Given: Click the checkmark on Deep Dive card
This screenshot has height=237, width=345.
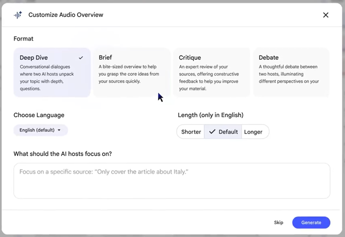Looking at the screenshot, I should pyautogui.click(x=81, y=58).
